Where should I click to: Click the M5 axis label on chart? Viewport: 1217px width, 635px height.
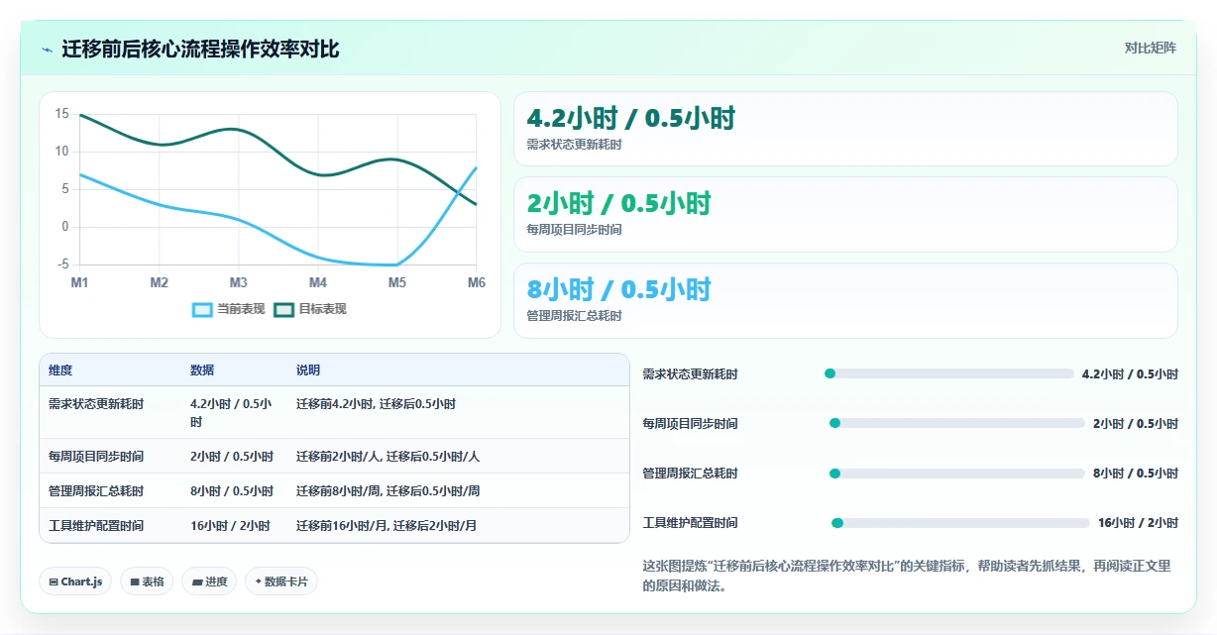396,282
